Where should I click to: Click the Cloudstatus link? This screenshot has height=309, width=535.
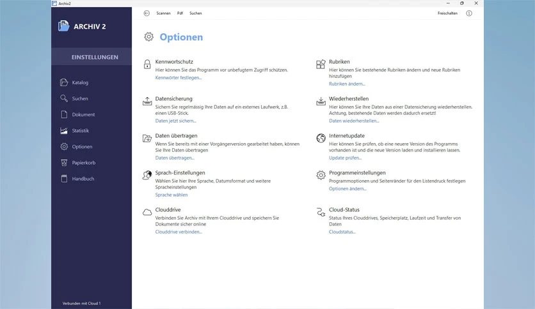[x=342, y=232]
